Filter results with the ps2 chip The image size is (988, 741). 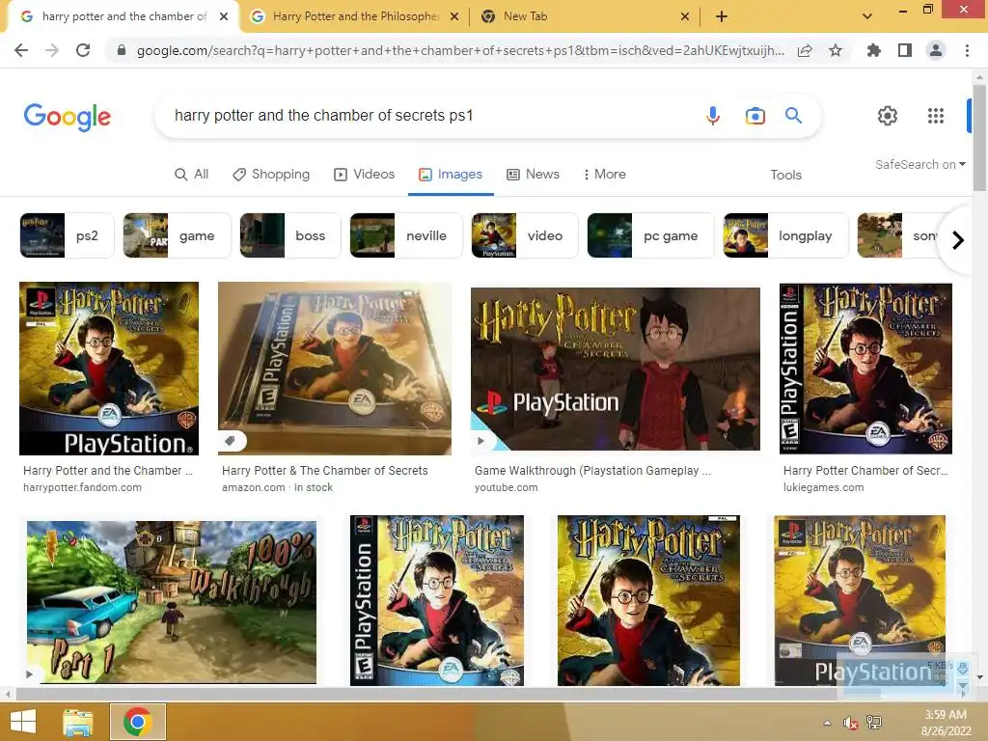(x=67, y=235)
